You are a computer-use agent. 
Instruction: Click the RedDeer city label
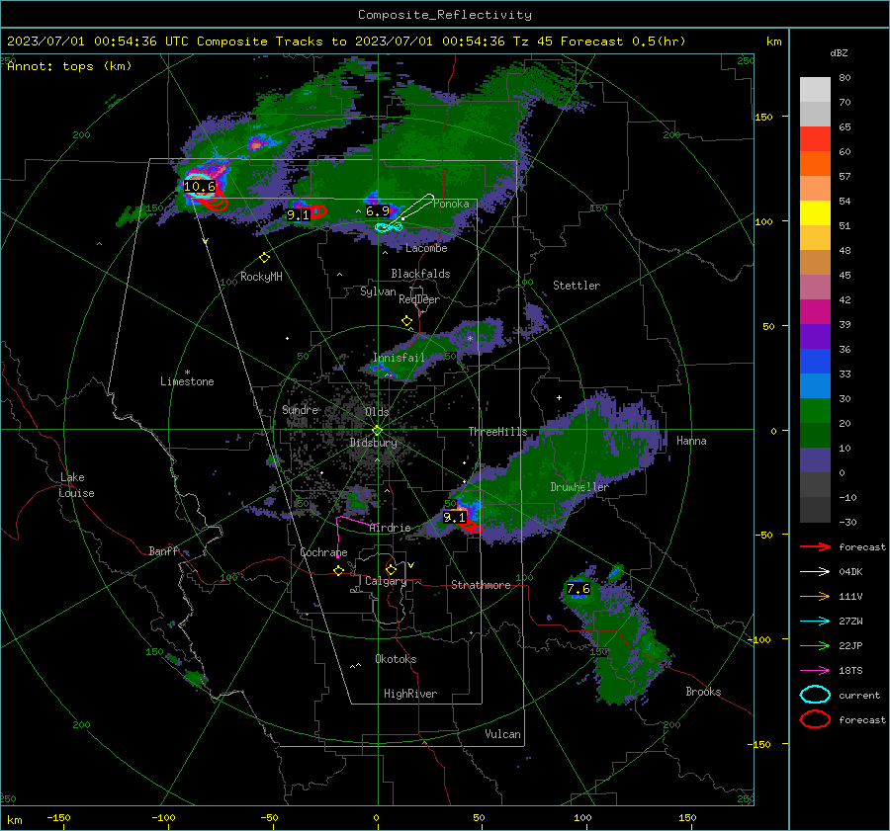click(x=419, y=299)
